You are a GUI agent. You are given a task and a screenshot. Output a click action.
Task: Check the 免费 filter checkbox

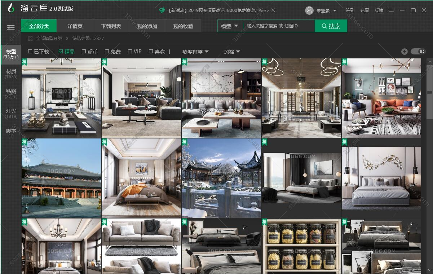pos(107,52)
